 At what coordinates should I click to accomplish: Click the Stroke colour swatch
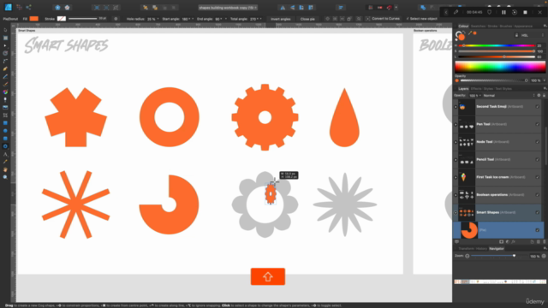pyautogui.click(x=62, y=19)
